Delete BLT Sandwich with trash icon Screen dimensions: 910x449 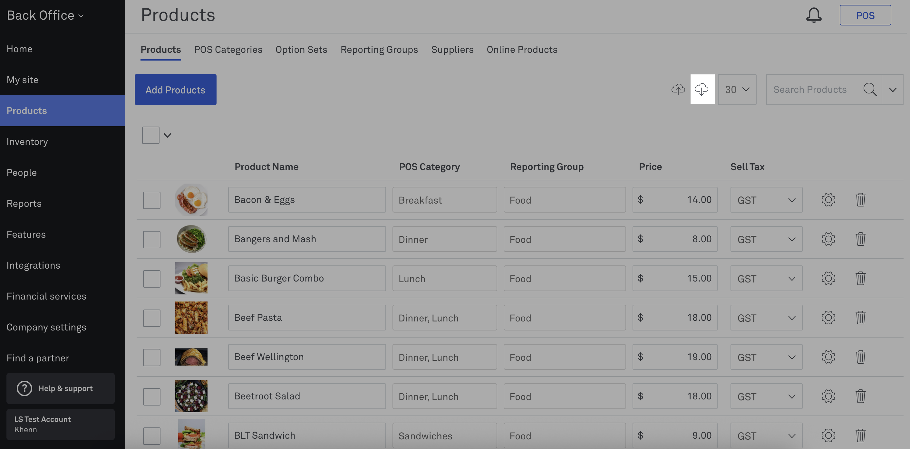(x=860, y=435)
